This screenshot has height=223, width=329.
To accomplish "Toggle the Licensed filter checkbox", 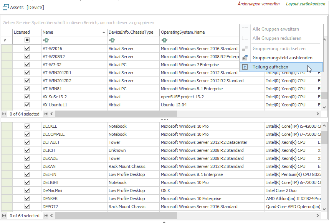I will pyautogui.click(x=27, y=40).
